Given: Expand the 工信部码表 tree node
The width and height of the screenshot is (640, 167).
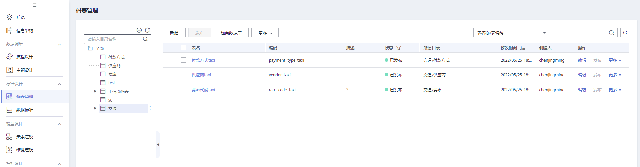Looking at the screenshot, I should [x=95, y=91].
